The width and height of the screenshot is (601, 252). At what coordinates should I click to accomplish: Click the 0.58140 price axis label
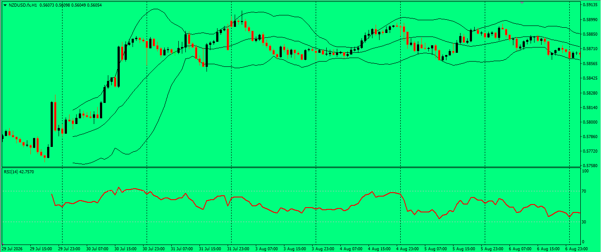click(x=591, y=108)
